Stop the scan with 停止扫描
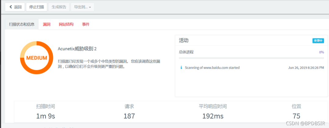The width and height of the screenshot is (329, 128). [37, 7]
